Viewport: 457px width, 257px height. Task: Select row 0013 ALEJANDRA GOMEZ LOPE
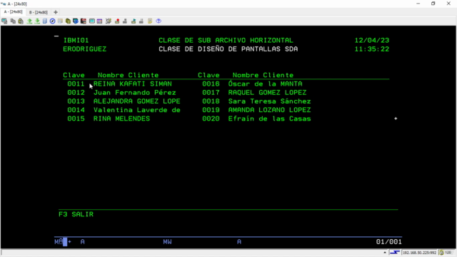124,101
